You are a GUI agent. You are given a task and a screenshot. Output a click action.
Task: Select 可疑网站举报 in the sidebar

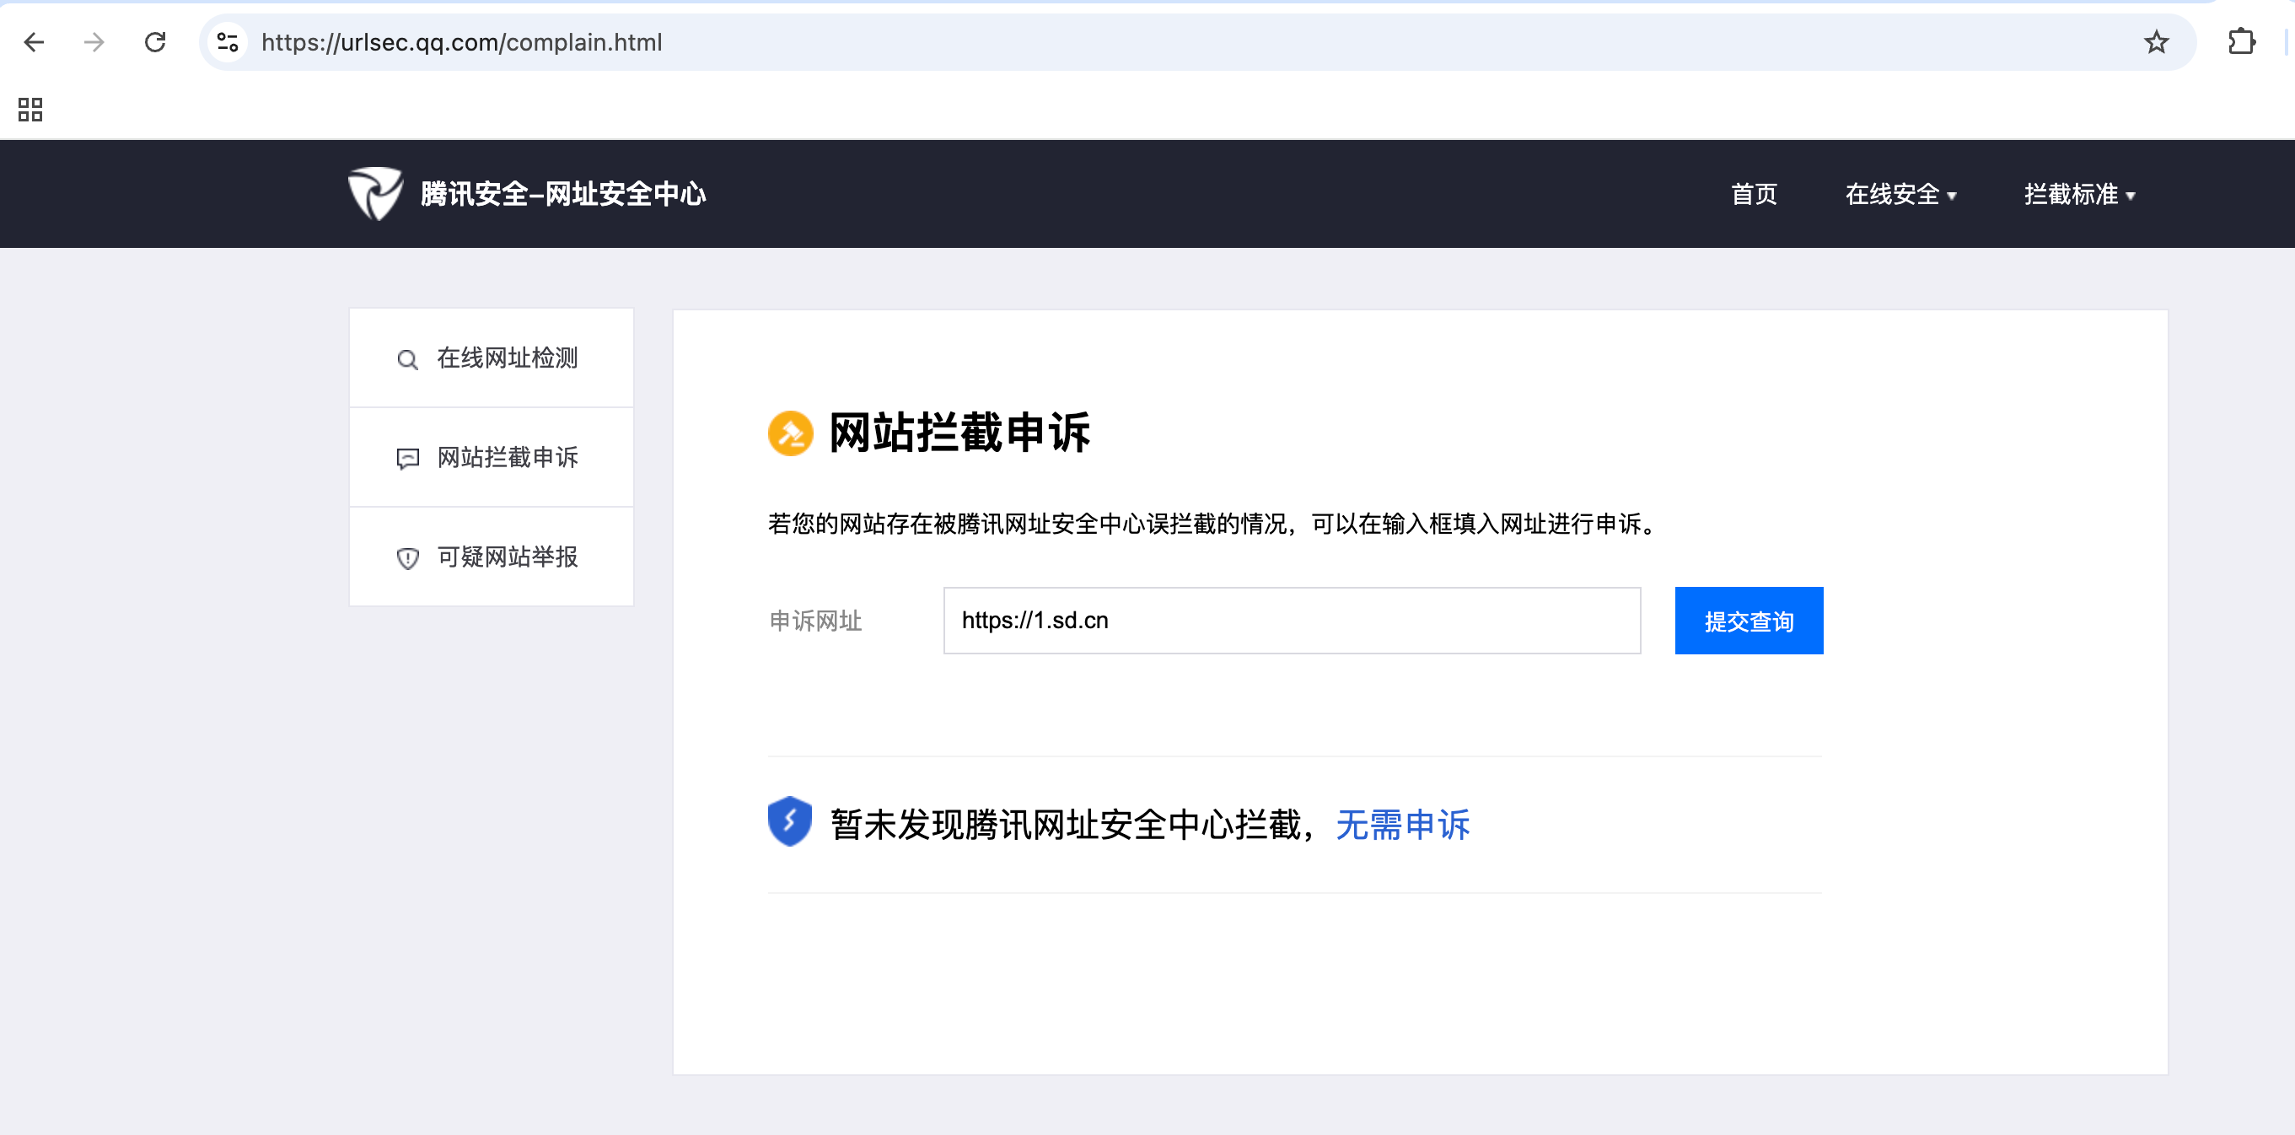[x=506, y=557]
